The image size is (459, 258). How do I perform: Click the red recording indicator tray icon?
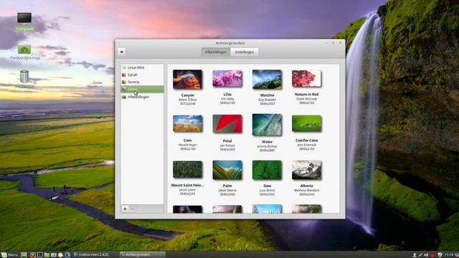point(432,255)
